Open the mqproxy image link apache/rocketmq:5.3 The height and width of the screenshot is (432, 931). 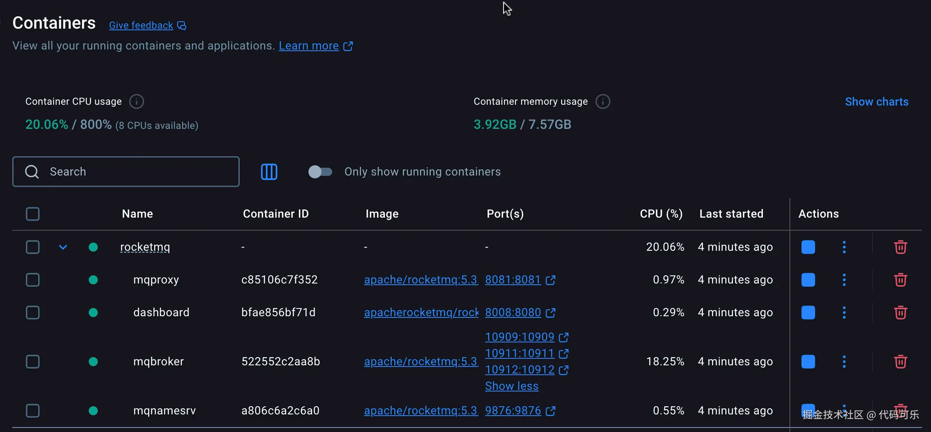[421, 280]
